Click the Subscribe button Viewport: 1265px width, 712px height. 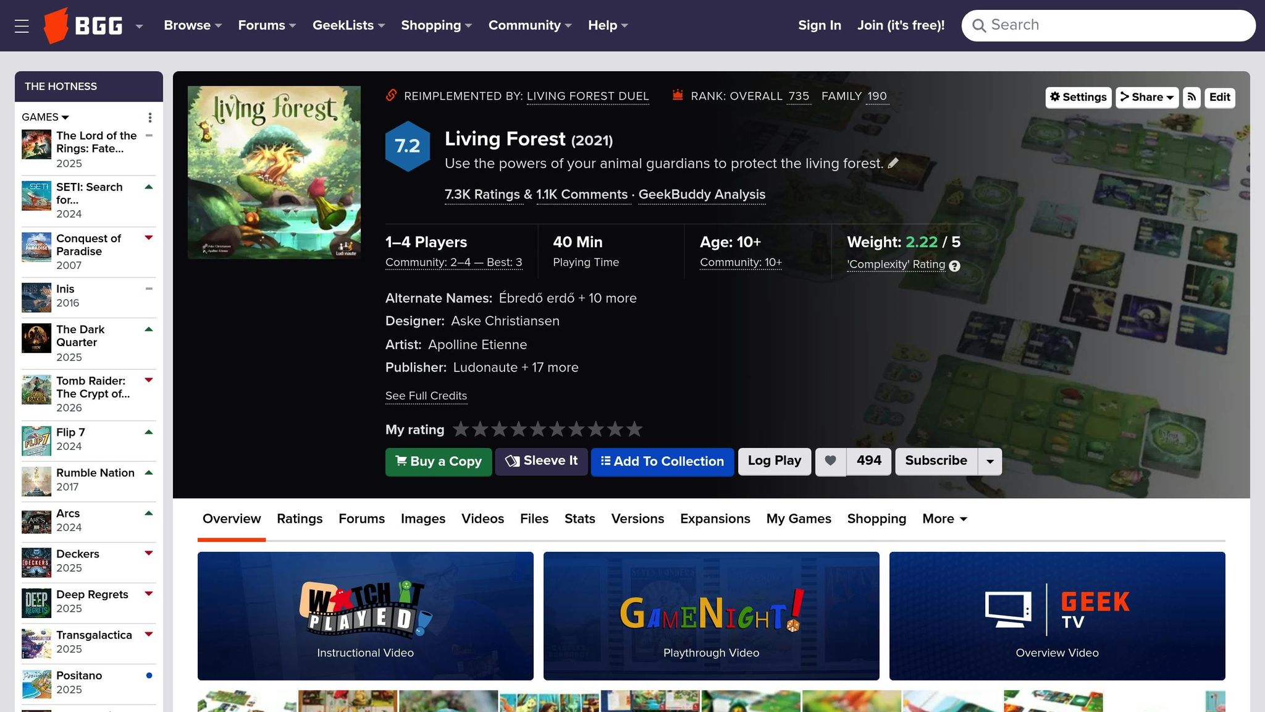936,461
